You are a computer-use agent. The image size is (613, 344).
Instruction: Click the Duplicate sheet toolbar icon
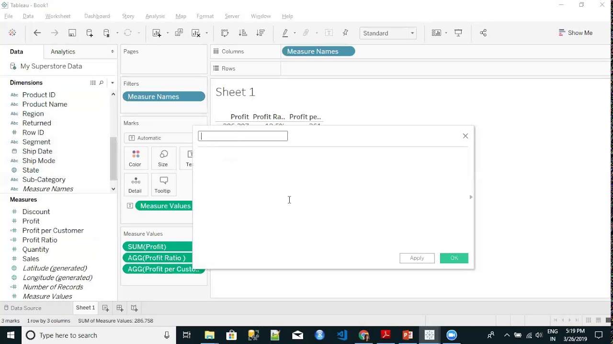click(x=179, y=33)
